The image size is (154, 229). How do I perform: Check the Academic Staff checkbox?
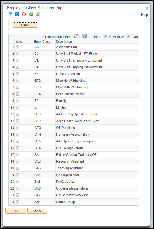click(18, 47)
